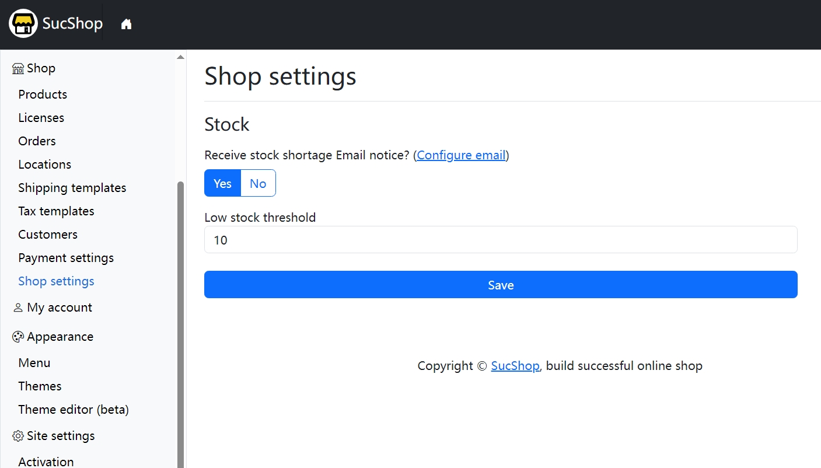821x468 pixels.
Task: Collapse the Shop sidebar section
Action: [x=41, y=68]
